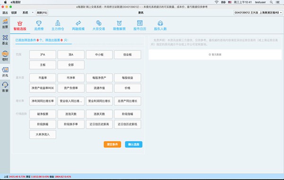Select the 中小板 range filter
Screen dimensions: 284x180
(x=99, y=54)
